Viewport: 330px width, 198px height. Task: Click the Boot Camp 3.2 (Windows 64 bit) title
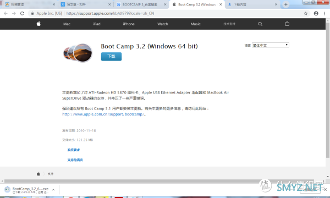coord(149,46)
